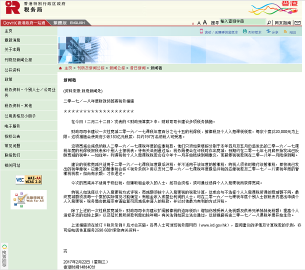Open 刊物及新闻公报 in the sidebar menu

pos(18,59)
